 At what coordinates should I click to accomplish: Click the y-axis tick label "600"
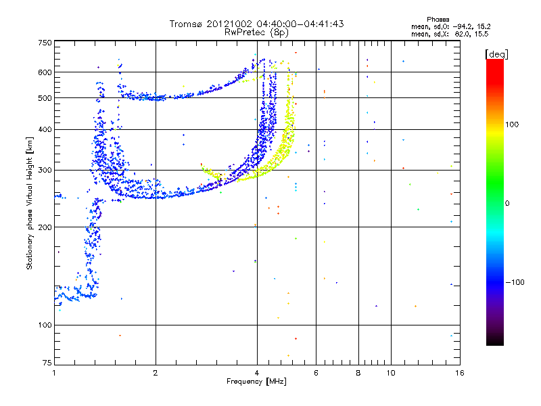click(x=45, y=72)
